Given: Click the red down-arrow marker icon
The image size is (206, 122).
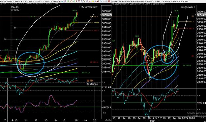Looking at the screenshot, I should click(x=90, y=1).
